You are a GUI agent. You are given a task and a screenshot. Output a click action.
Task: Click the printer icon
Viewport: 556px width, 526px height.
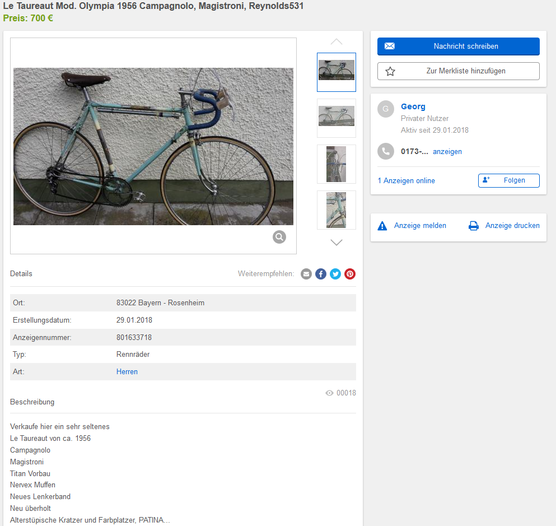(474, 226)
